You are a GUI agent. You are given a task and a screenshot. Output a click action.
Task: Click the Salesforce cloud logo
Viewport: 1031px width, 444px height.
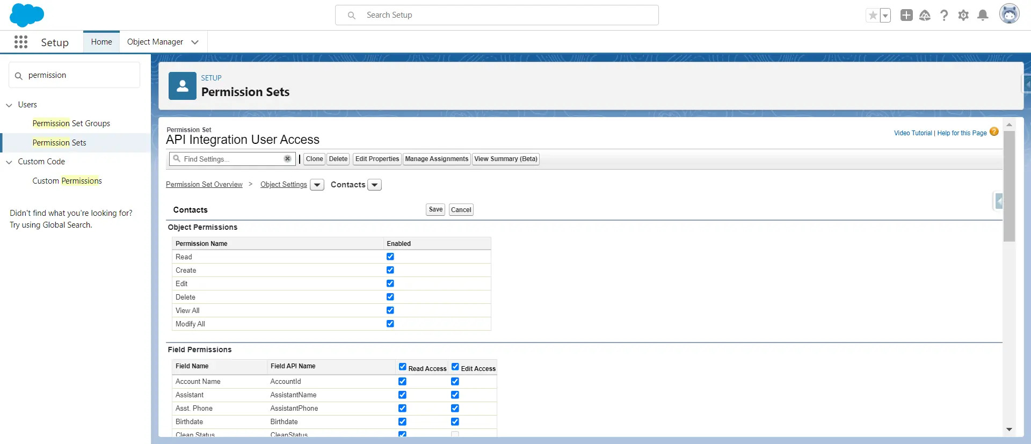coord(26,15)
